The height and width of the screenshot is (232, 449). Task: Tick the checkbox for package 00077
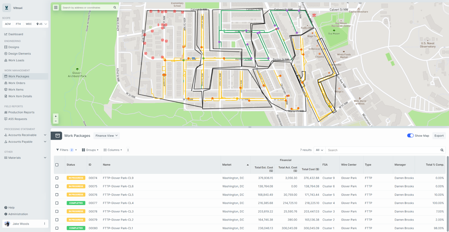(x=57, y=203)
